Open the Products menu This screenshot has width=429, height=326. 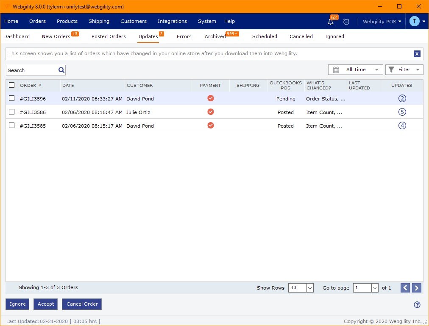pyautogui.click(x=67, y=21)
